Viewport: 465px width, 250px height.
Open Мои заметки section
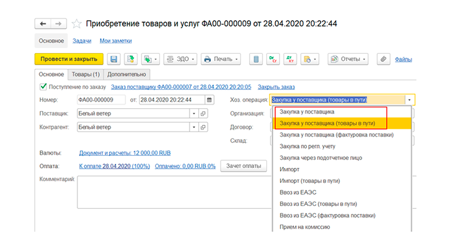click(116, 41)
